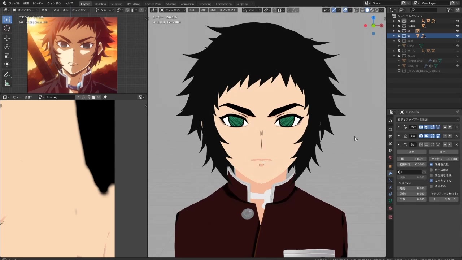Switch to the Sculpting workspace tab

point(116,4)
